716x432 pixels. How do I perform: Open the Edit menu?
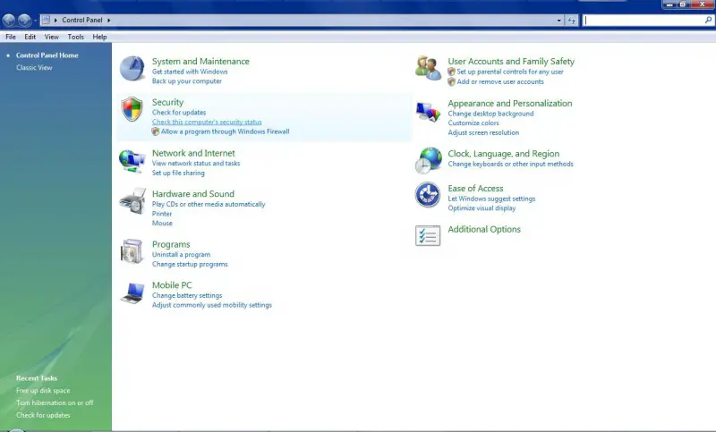(30, 37)
